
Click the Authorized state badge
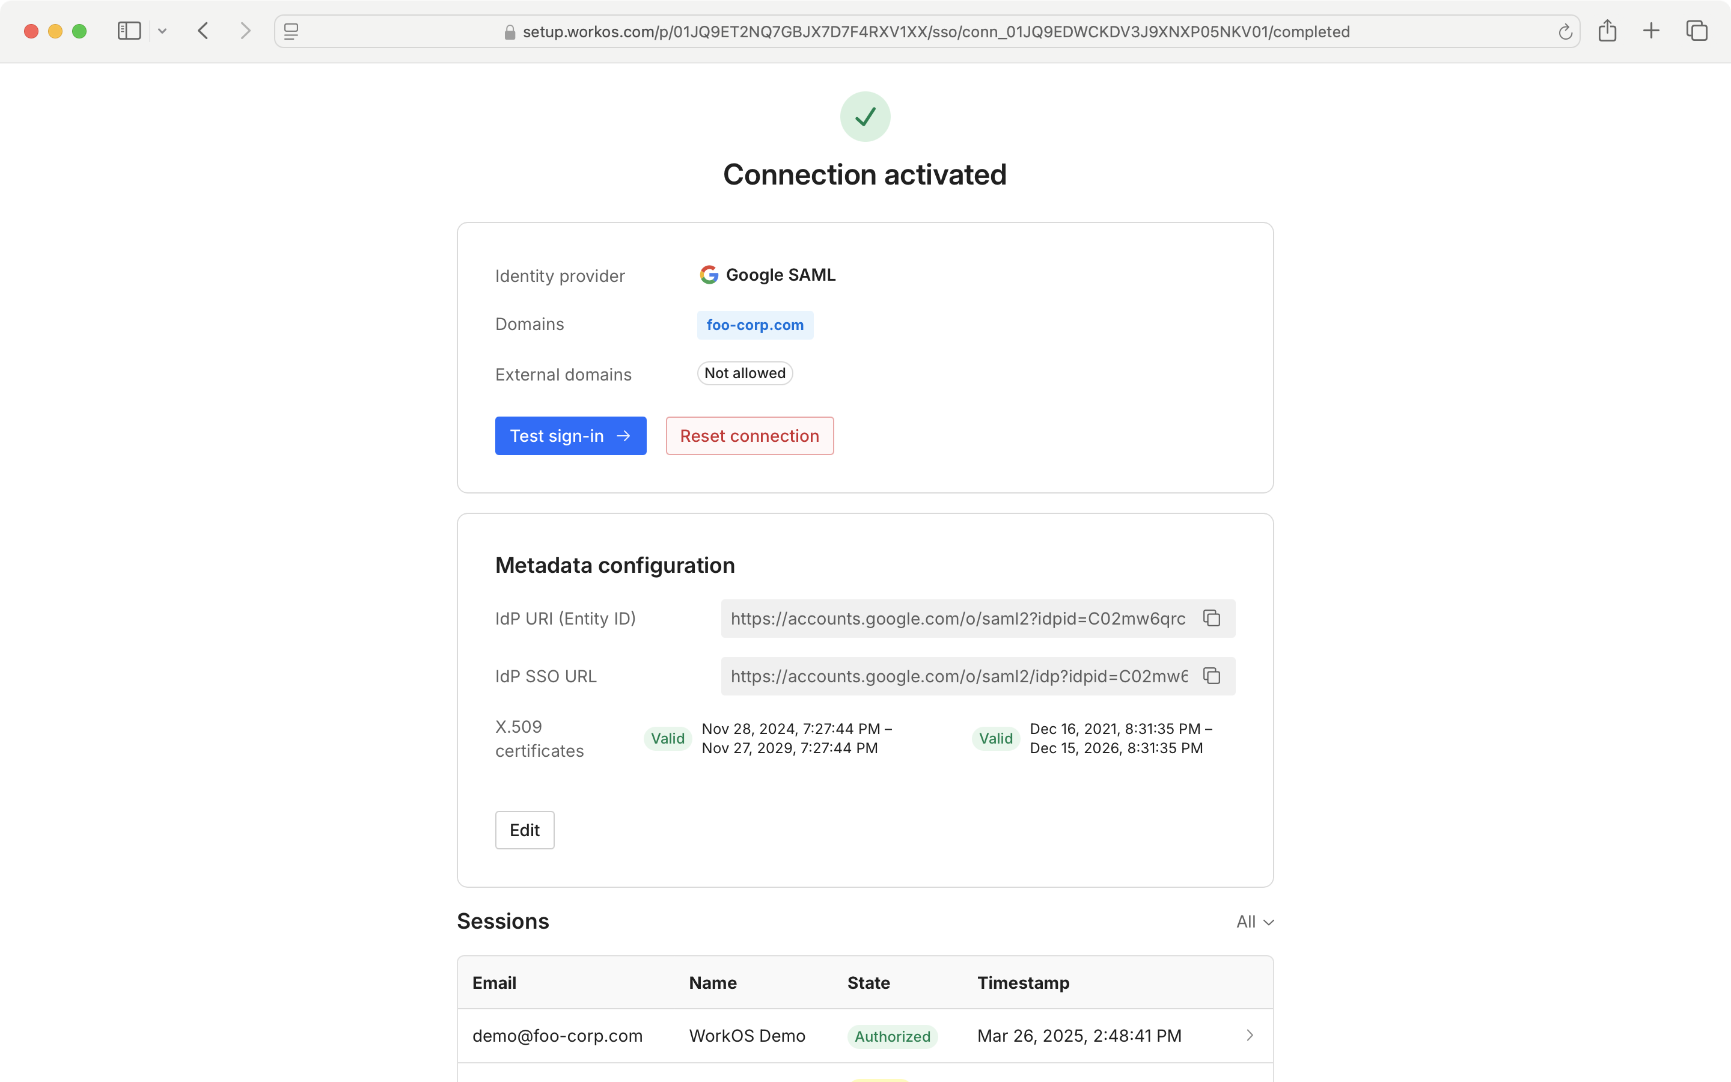[x=892, y=1036]
